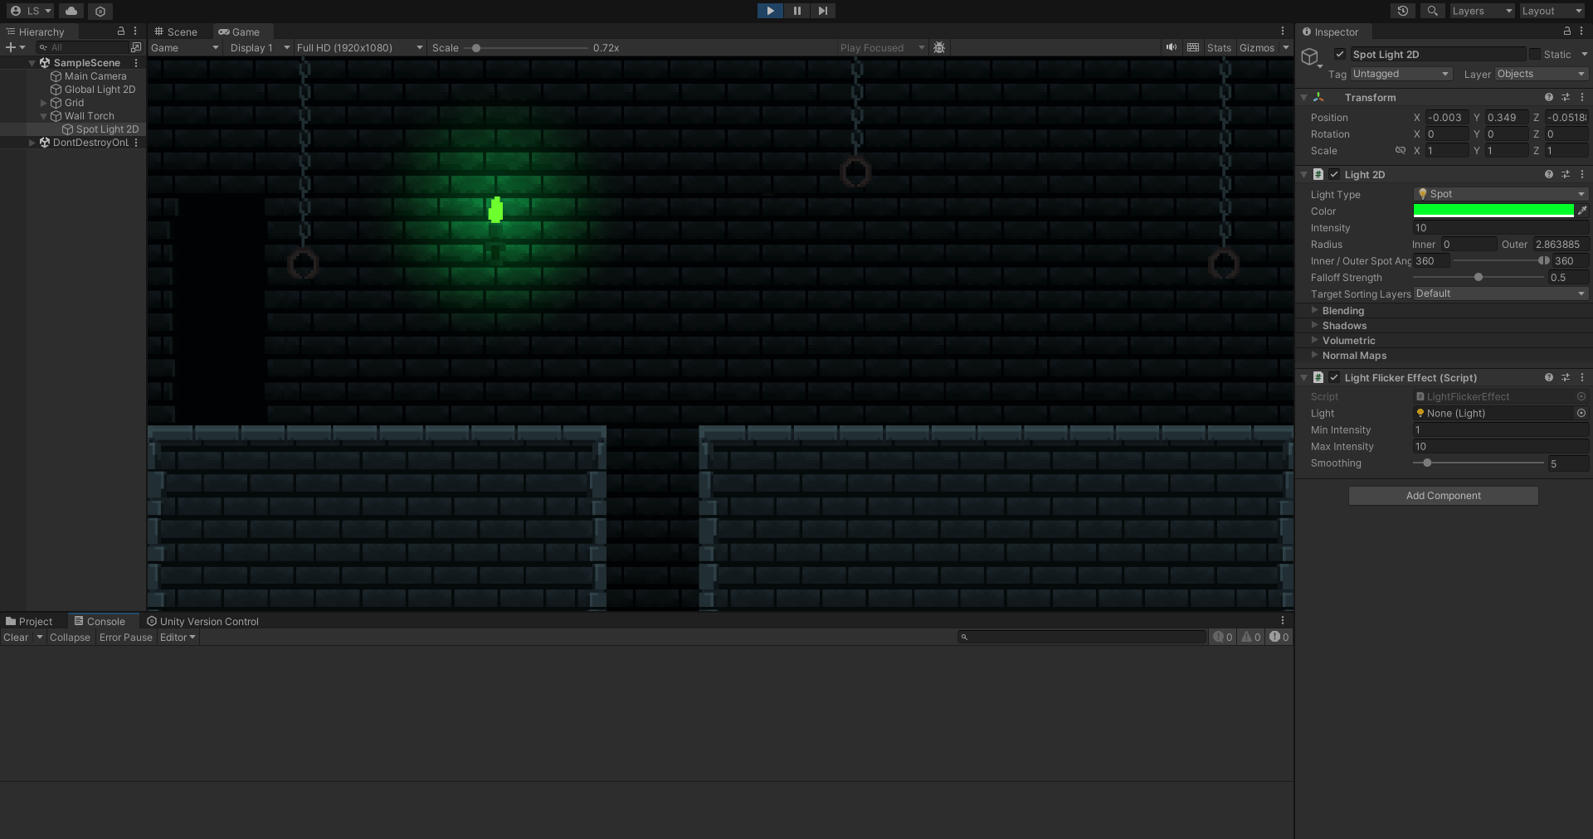Open the cloud services icon
The width and height of the screenshot is (1593, 839).
pyautogui.click(x=71, y=11)
